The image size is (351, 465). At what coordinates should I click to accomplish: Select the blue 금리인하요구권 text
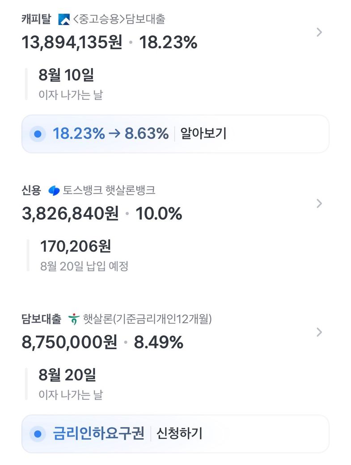pyautogui.click(x=99, y=434)
